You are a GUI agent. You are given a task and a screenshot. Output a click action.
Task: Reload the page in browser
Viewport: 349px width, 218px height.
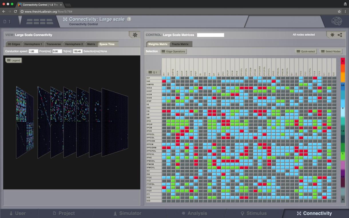click(15, 11)
